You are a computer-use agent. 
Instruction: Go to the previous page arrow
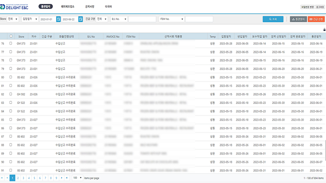(x=7, y=177)
